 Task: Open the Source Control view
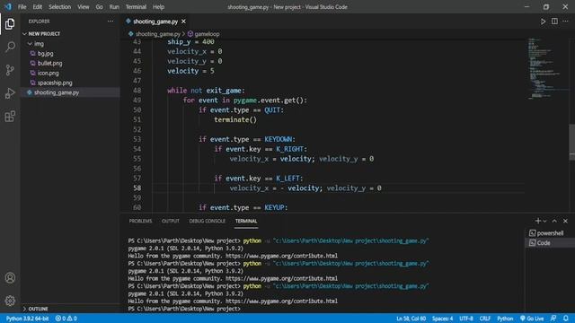click(10, 70)
